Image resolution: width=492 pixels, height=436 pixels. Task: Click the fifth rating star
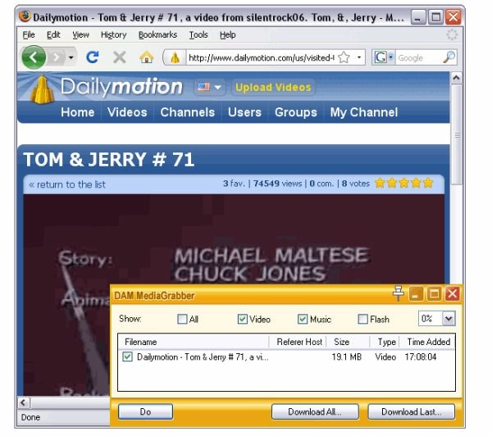428,183
